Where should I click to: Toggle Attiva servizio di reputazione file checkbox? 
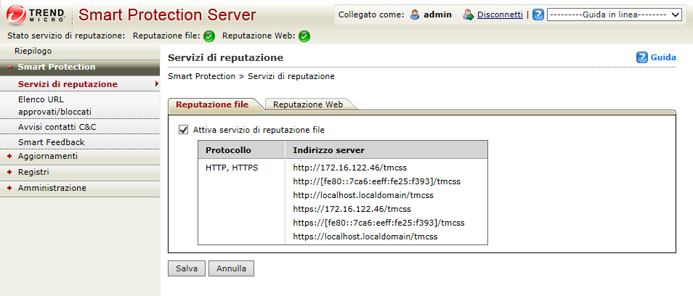tap(183, 130)
